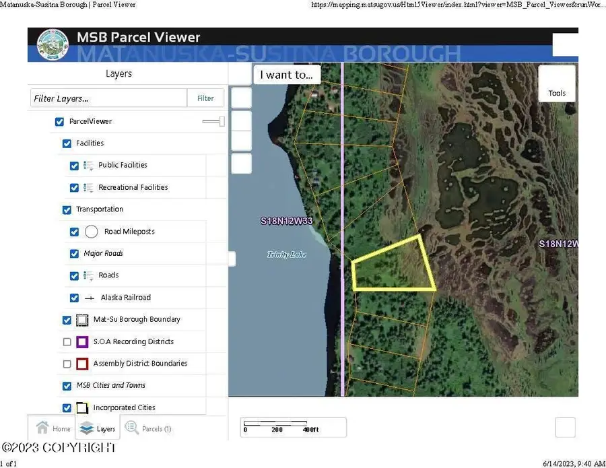The image size is (606, 468).
Task: Disable the MSB Cities and Towns layer
Action: point(67,385)
